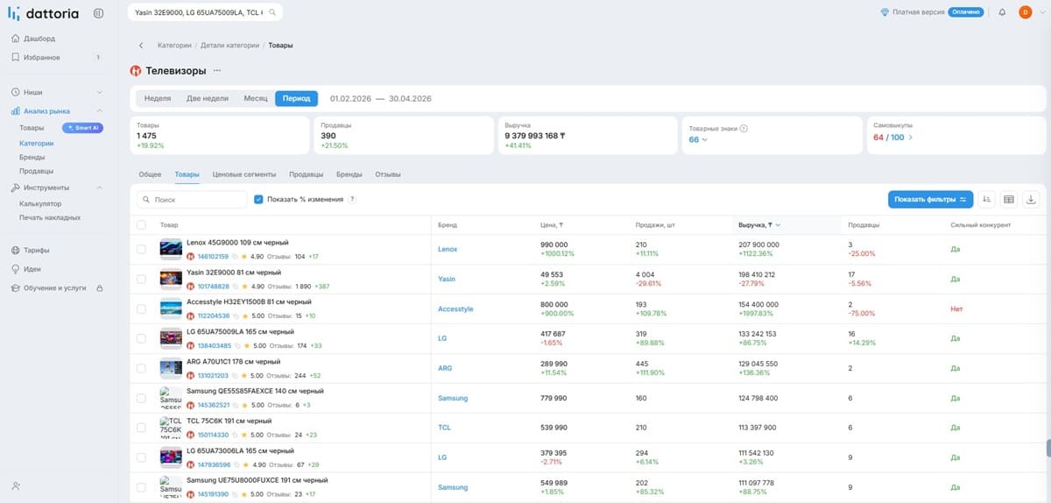Go back using the breadcrumb arrow
Image resolution: width=1051 pixels, height=503 pixels.
(x=141, y=45)
